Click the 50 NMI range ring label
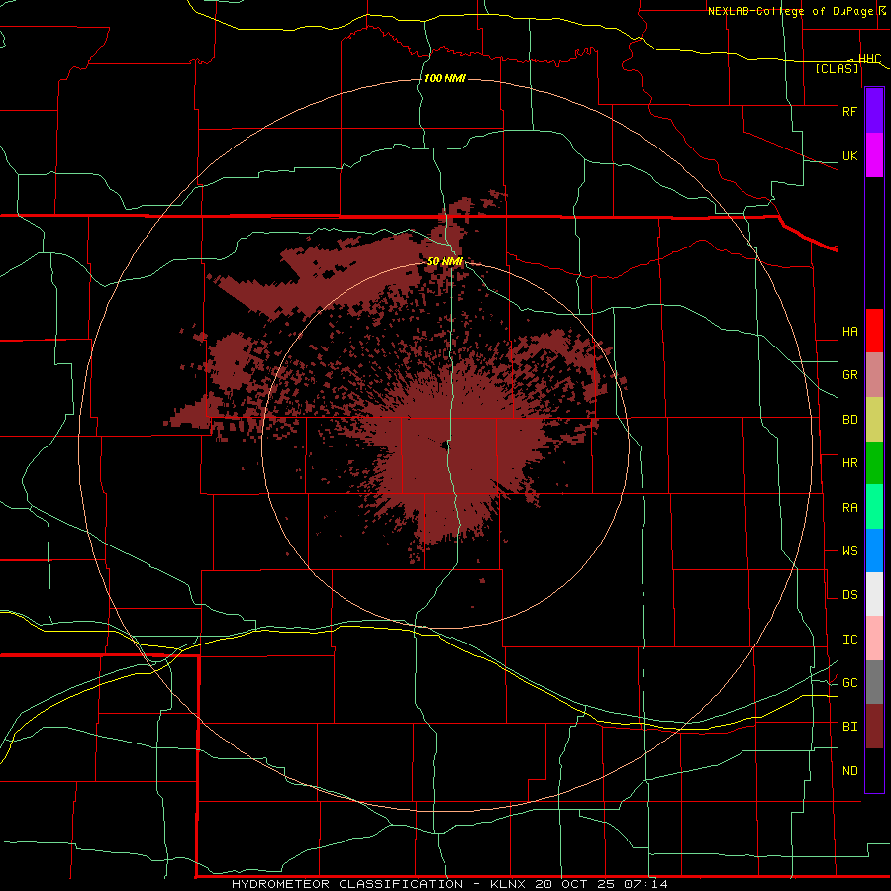This screenshot has width=891, height=891. tap(445, 261)
